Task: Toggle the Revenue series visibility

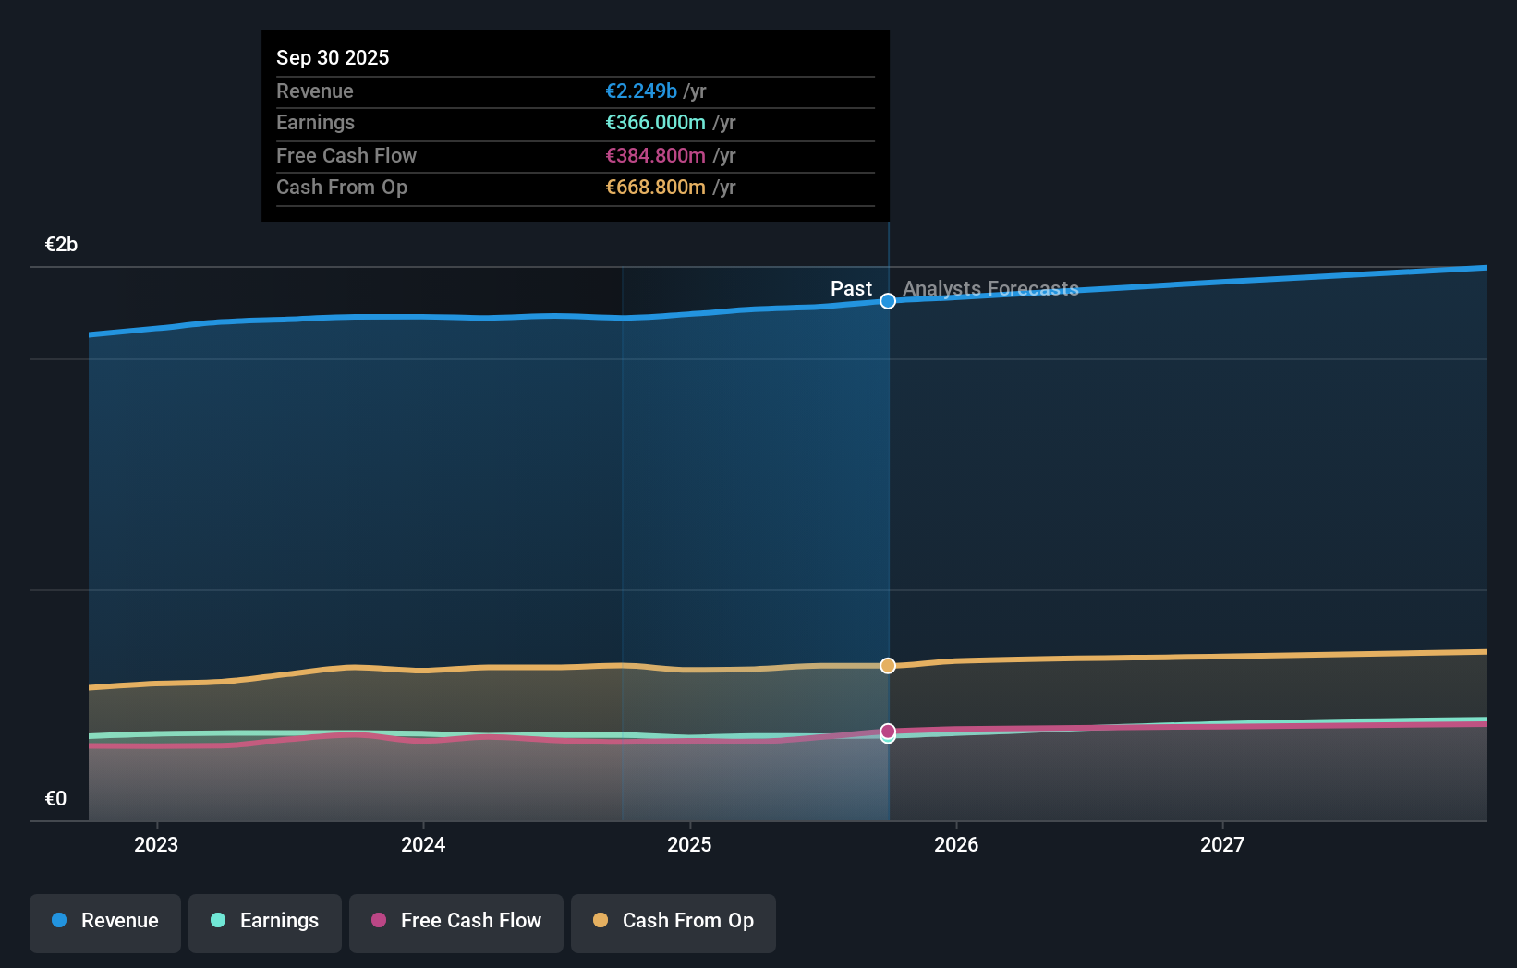Action: point(104,923)
